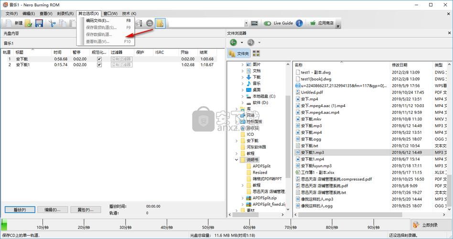Open the 窗口(W) menu
The width and height of the screenshot is (453, 239).
point(110,13)
